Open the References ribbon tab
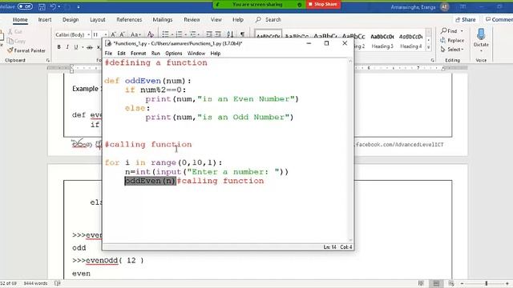Screen dimensions: 513x288 pyautogui.click(x=129, y=19)
